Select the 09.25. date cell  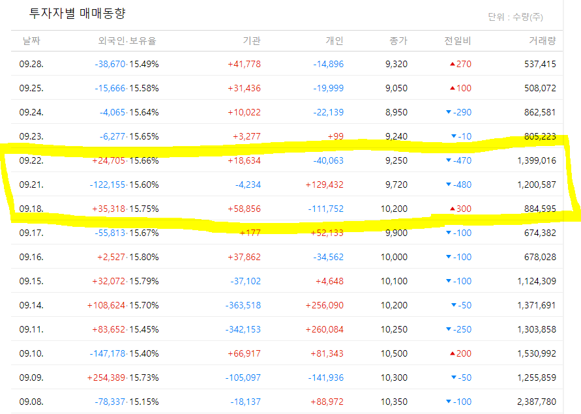pos(31,88)
